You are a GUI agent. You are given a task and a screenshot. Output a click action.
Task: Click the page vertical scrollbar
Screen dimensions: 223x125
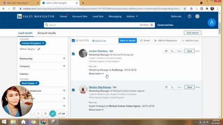(220, 28)
